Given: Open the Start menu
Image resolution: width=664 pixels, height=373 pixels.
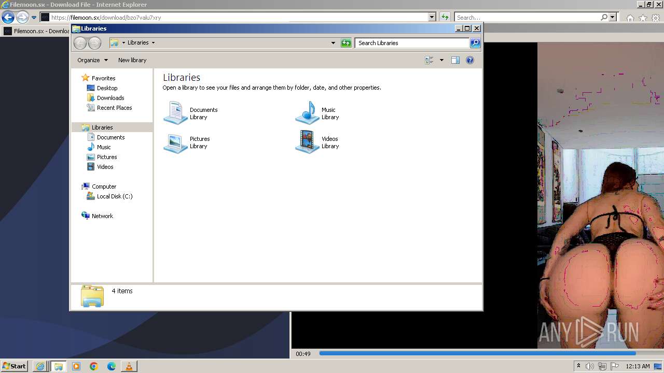Looking at the screenshot, I should click(15, 366).
